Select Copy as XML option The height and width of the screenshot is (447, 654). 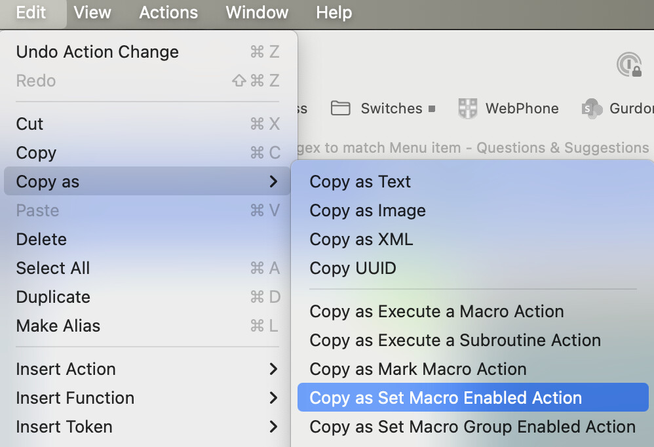point(361,239)
